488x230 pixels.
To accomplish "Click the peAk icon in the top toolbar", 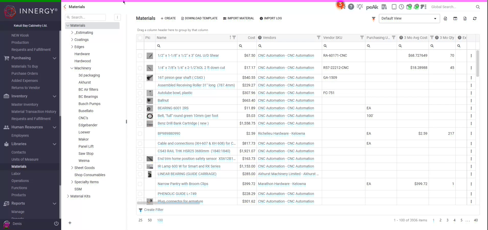I will (372, 7).
